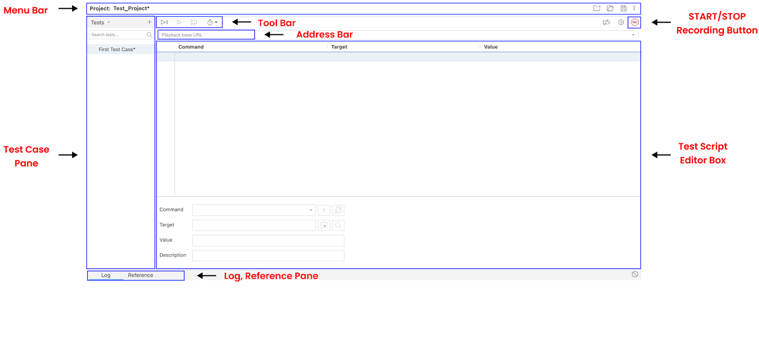Find target in page magnifier icon

[338, 225]
